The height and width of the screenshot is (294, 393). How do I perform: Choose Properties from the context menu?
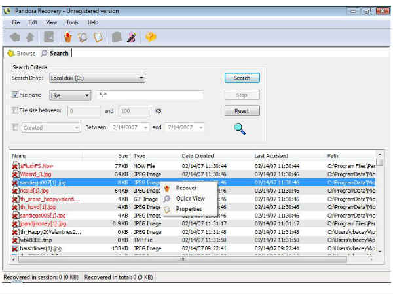point(189,209)
